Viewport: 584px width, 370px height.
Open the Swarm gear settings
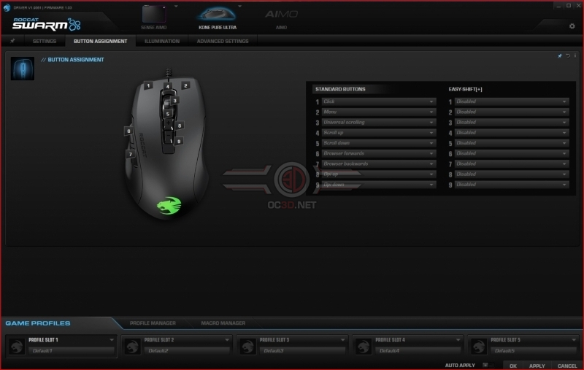572,26
